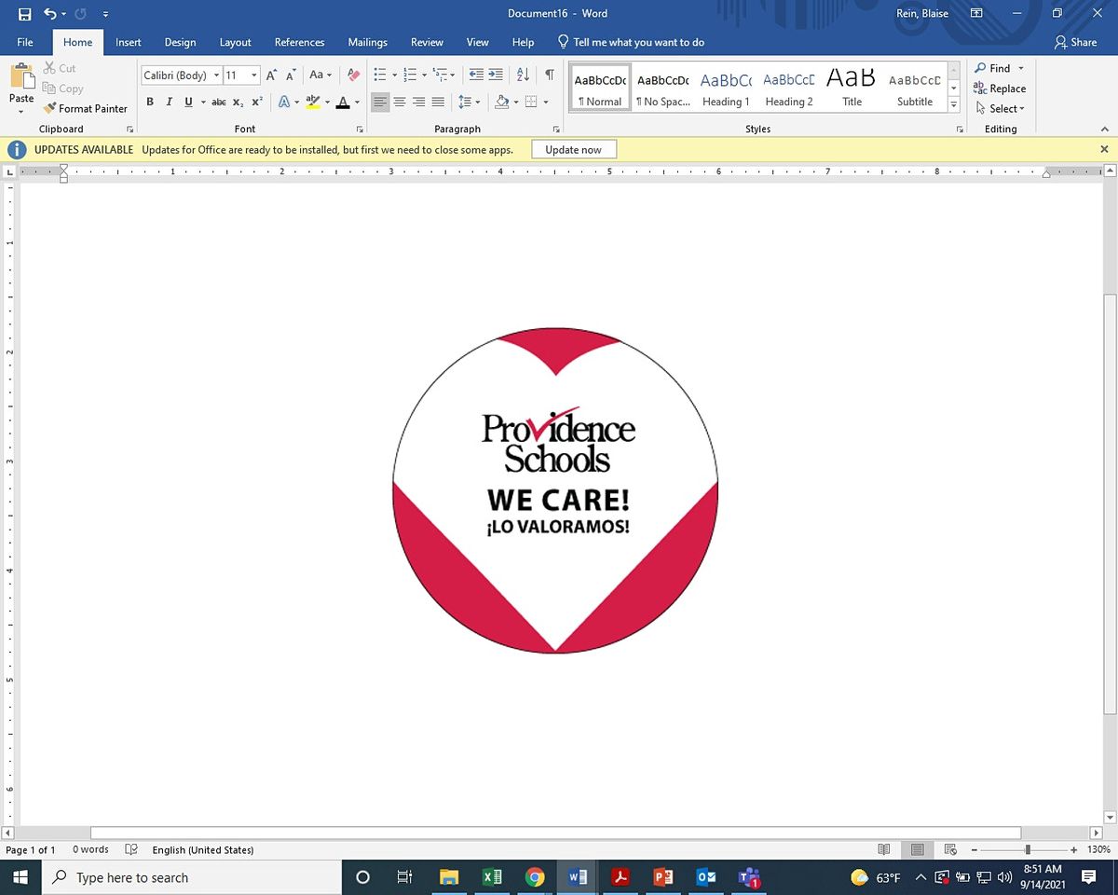Image resolution: width=1118 pixels, height=895 pixels.
Task: Apply superscript formatting
Action: pos(257,102)
